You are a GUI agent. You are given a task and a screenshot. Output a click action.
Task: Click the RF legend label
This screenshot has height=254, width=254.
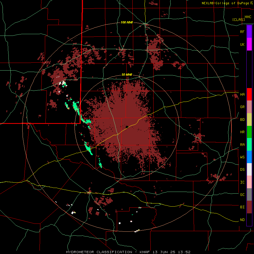[242, 32]
